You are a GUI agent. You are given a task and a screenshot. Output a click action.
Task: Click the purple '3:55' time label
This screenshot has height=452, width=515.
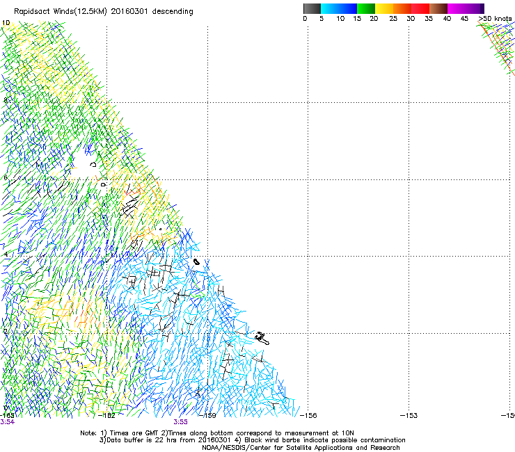pos(181,422)
